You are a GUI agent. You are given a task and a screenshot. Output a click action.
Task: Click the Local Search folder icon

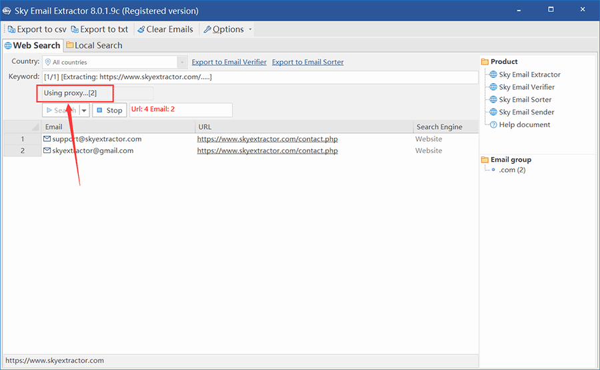[x=69, y=45]
